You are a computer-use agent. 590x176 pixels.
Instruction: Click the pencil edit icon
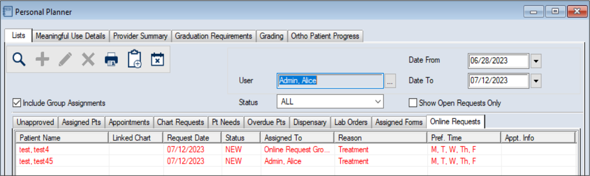pyautogui.click(x=65, y=59)
